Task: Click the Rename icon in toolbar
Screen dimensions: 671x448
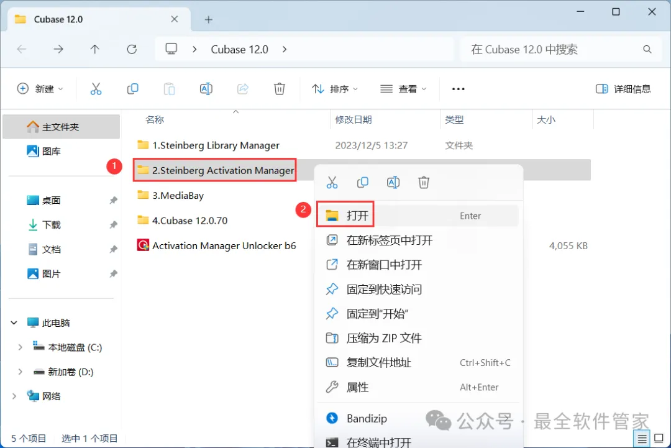Action: click(206, 89)
